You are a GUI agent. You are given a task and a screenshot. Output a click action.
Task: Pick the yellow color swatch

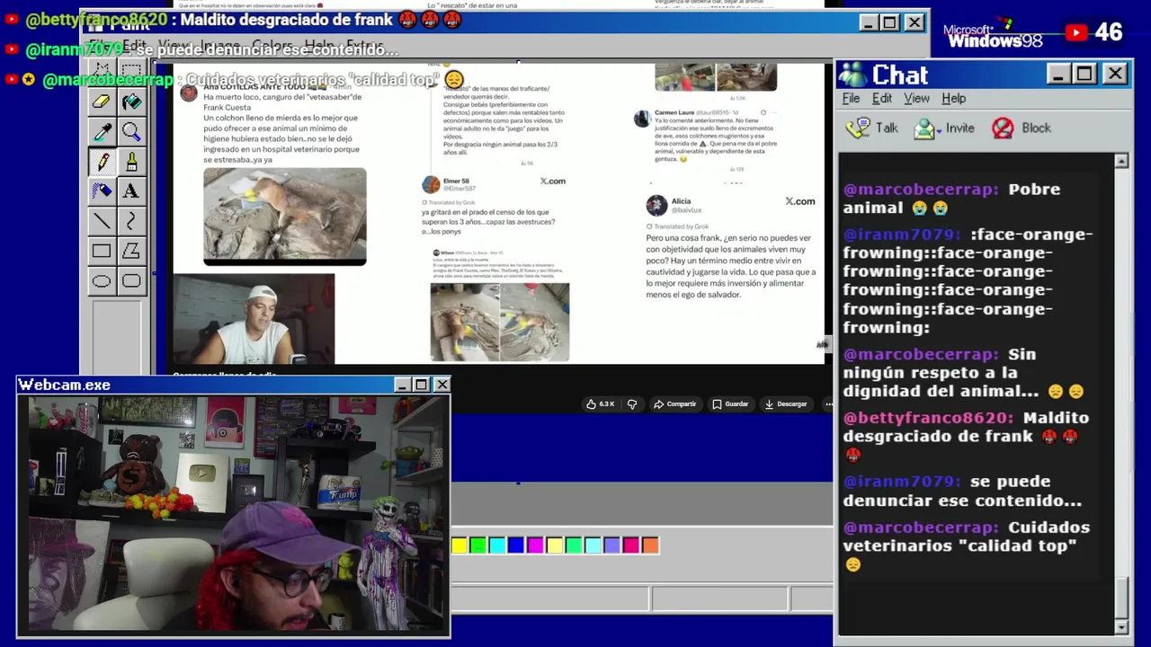coord(460,545)
